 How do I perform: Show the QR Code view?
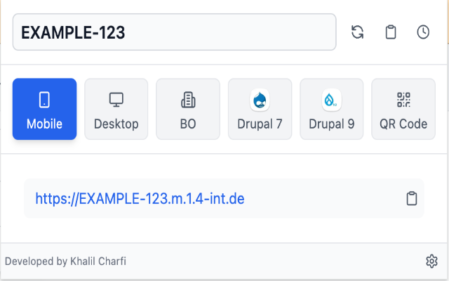click(403, 109)
